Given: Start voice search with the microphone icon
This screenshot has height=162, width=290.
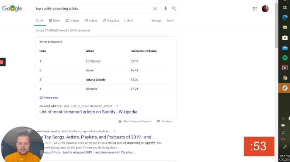Looking at the screenshot, I should [165, 8].
